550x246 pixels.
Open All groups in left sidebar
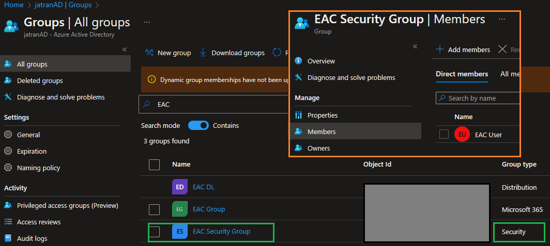click(65, 64)
